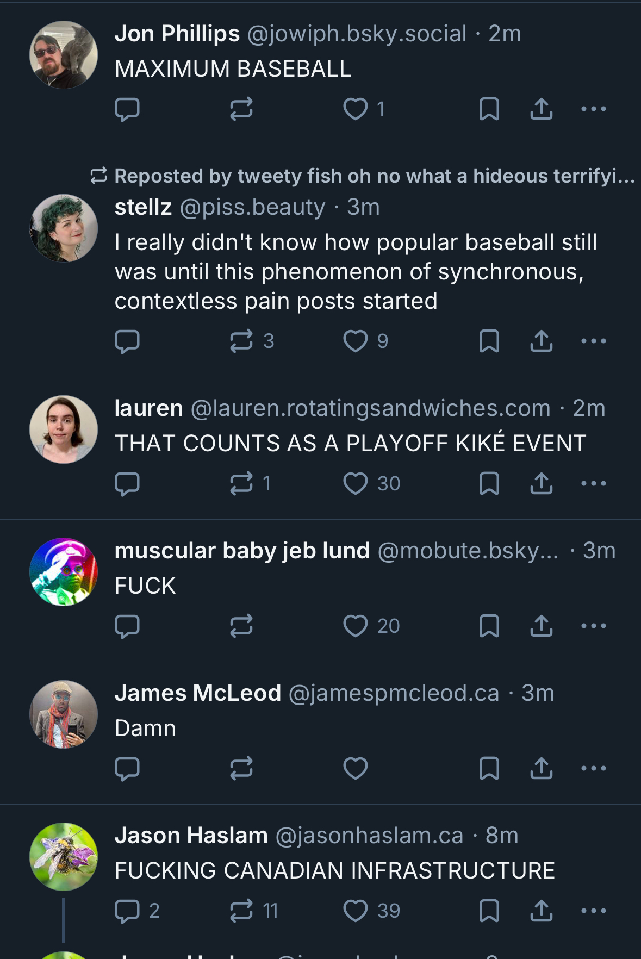Share lauren's PLAYOFF KIKÉ EVENT post

coord(542,484)
